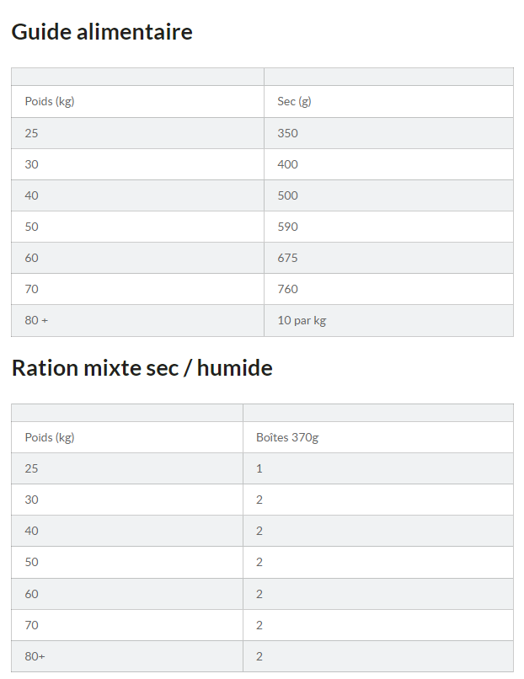Click the 1 box value cell
Screen dimensions: 524x679
click(259, 468)
